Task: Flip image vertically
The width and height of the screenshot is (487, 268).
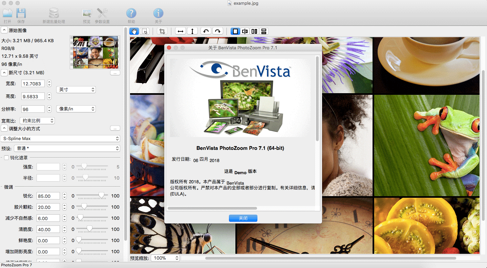Action: point(192,31)
